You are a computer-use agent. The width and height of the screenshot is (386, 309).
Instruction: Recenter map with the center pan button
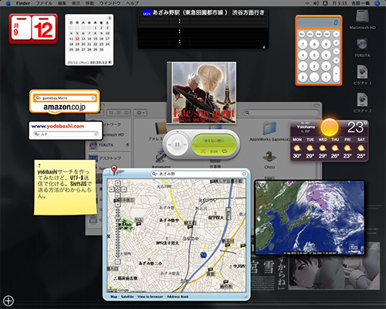point(117,189)
